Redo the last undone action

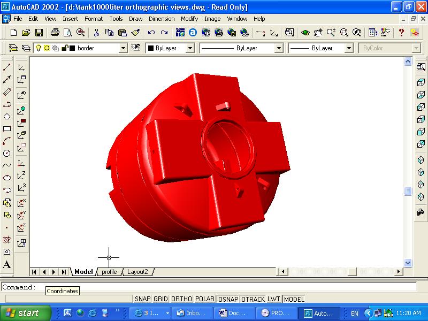(x=164, y=33)
